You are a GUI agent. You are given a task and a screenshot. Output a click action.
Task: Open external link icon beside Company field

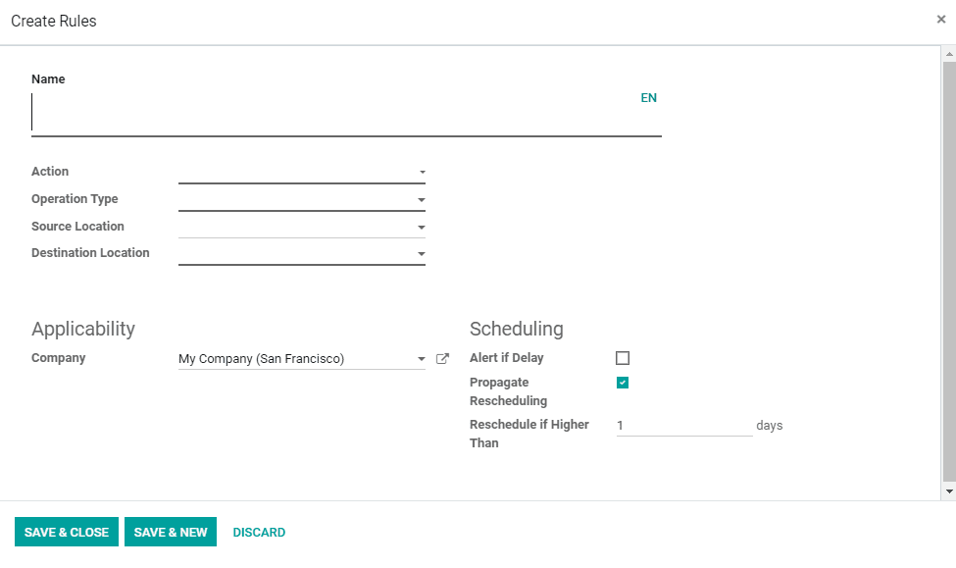(442, 359)
